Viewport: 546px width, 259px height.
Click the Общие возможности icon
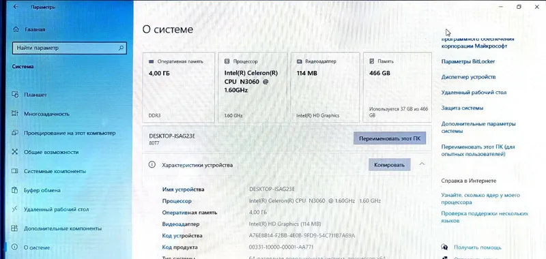[x=14, y=152]
